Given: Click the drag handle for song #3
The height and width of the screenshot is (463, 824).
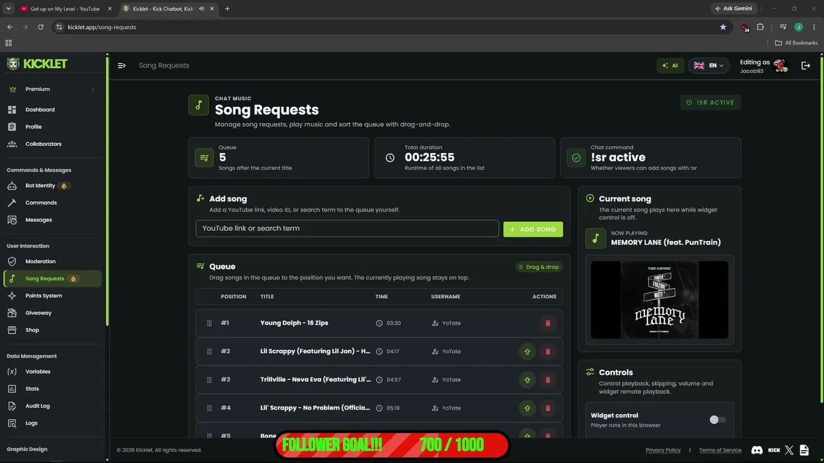Looking at the screenshot, I should pos(209,380).
